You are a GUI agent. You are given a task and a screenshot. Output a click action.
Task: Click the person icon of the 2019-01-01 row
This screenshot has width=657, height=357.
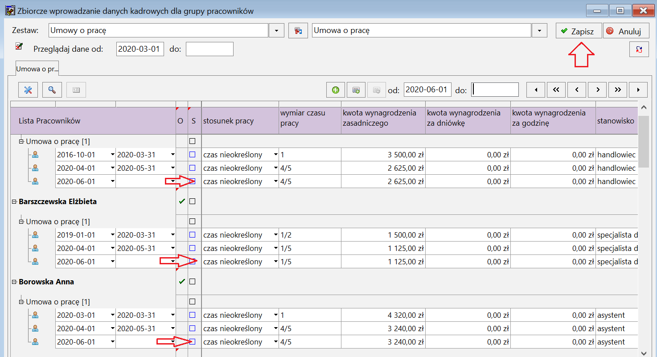pyautogui.click(x=36, y=235)
